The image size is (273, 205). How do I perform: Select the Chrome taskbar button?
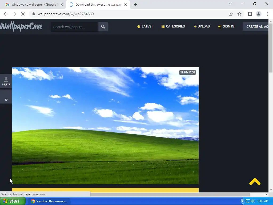pyautogui.click(x=49, y=201)
